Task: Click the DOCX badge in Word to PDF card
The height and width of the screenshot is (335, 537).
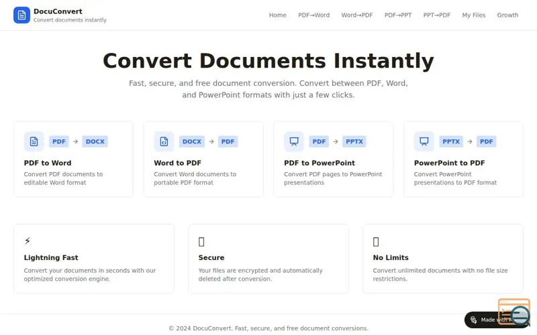Action: point(192,141)
